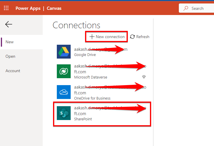Click the email address on SharePoint row
214x146 pixels.
click(x=110, y=111)
